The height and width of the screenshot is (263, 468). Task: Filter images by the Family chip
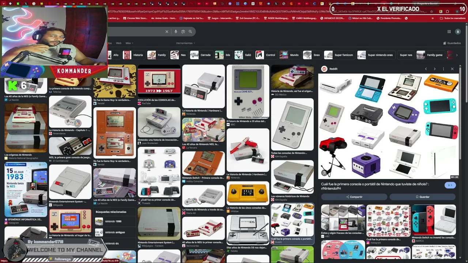(157, 55)
